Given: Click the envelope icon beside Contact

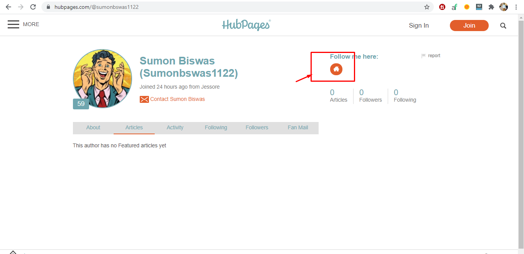Looking at the screenshot, I should tap(144, 99).
